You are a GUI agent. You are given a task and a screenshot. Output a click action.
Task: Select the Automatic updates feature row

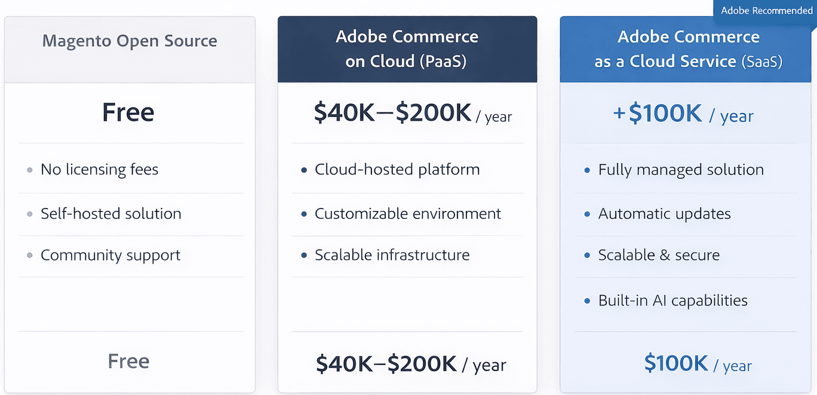click(x=665, y=213)
